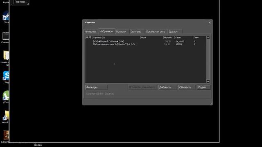Image resolution: width=262 pixels, height=147 pixels.
Task: Open the Steam desktop shortcut
Action: coord(6,17)
